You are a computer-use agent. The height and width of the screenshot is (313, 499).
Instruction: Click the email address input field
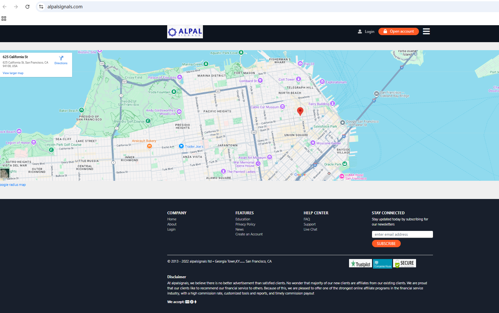pyautogui.click(x=402, y=234)
